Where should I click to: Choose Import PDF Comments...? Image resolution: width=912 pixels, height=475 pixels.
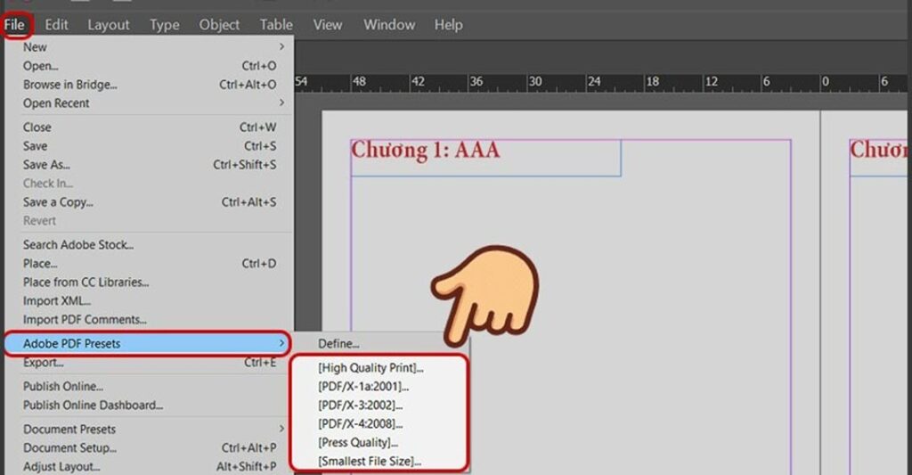pyautogui.click(x=149, y=320)
